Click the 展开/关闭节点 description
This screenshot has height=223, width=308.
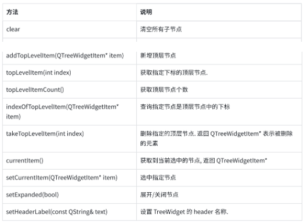tap(159, 195)
